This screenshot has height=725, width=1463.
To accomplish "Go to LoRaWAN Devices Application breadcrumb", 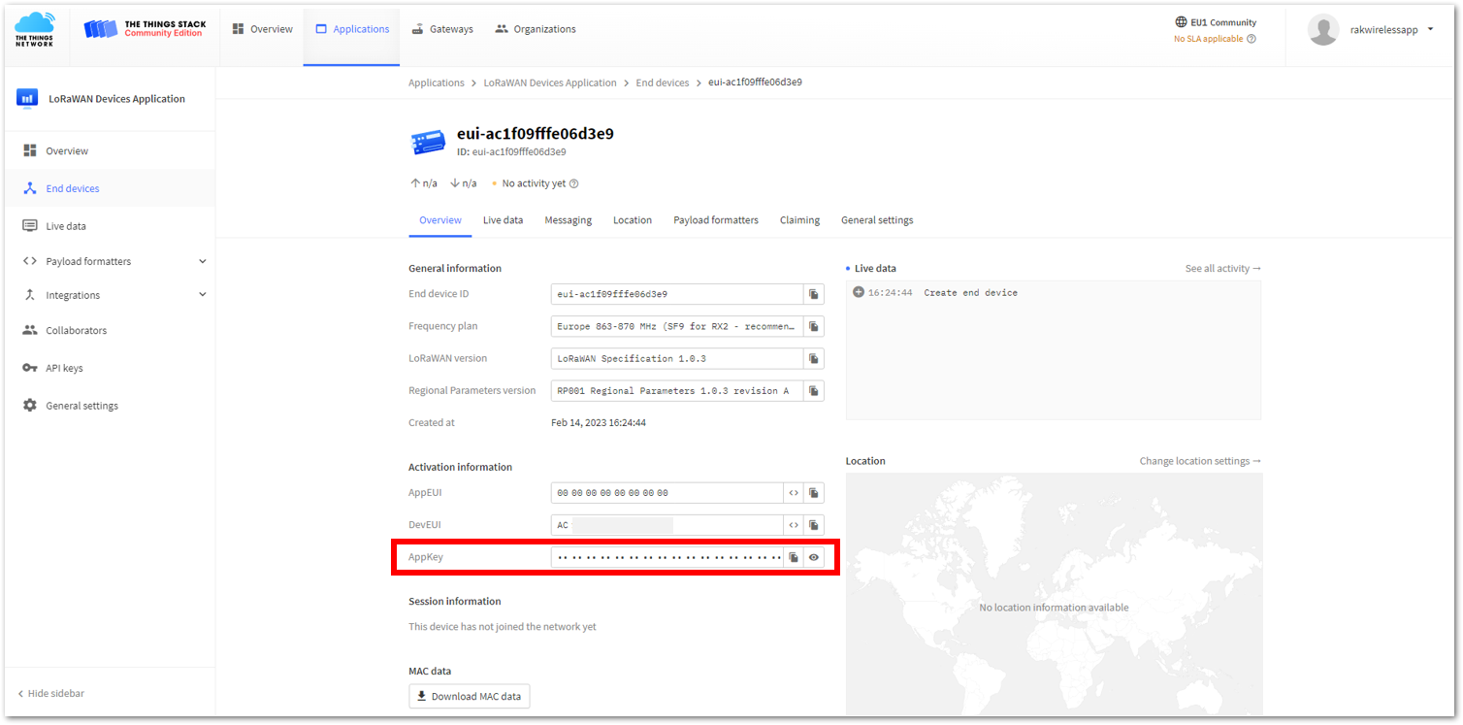I will click(550, 82).
